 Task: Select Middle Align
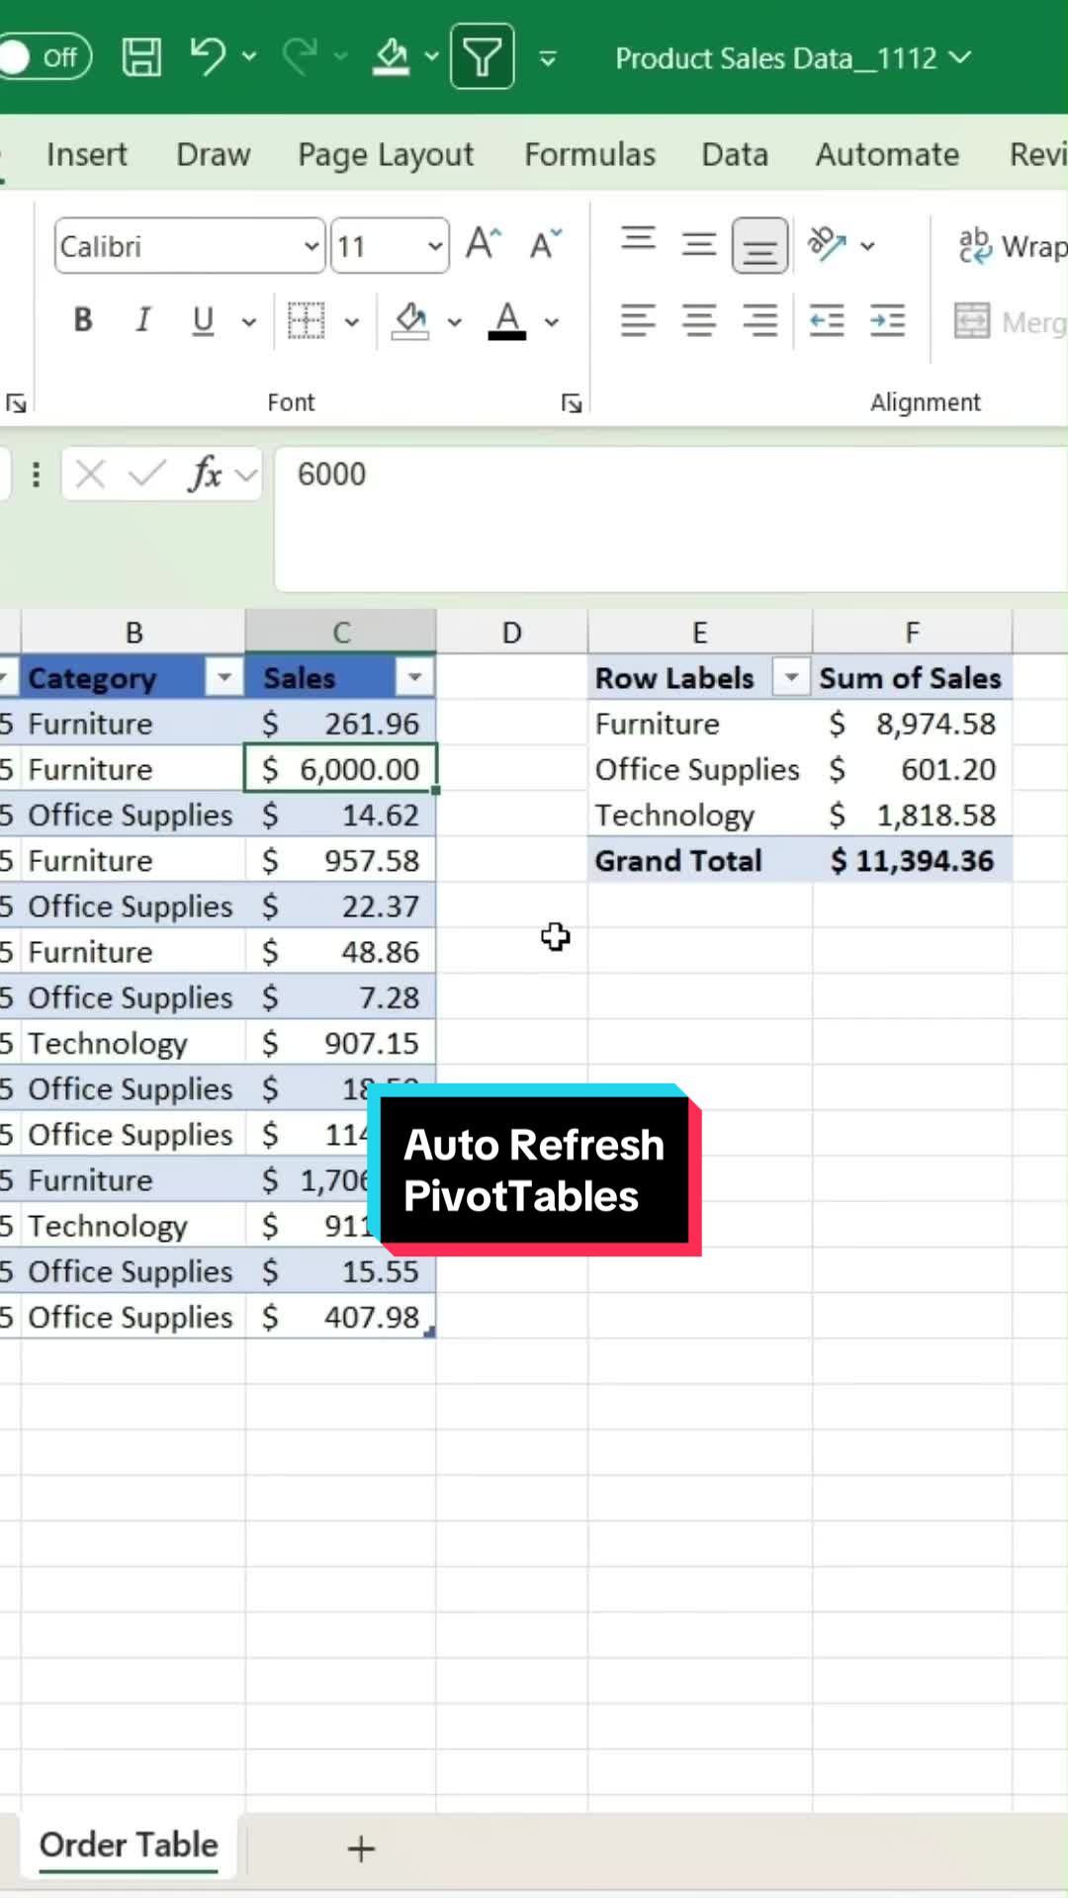(699, 243)
